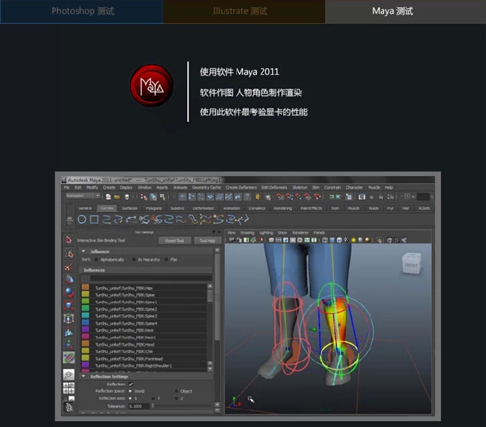Open the Animation menu set dropdown
The width and height of the screenshot is (486, 427).
click(83, 196)
